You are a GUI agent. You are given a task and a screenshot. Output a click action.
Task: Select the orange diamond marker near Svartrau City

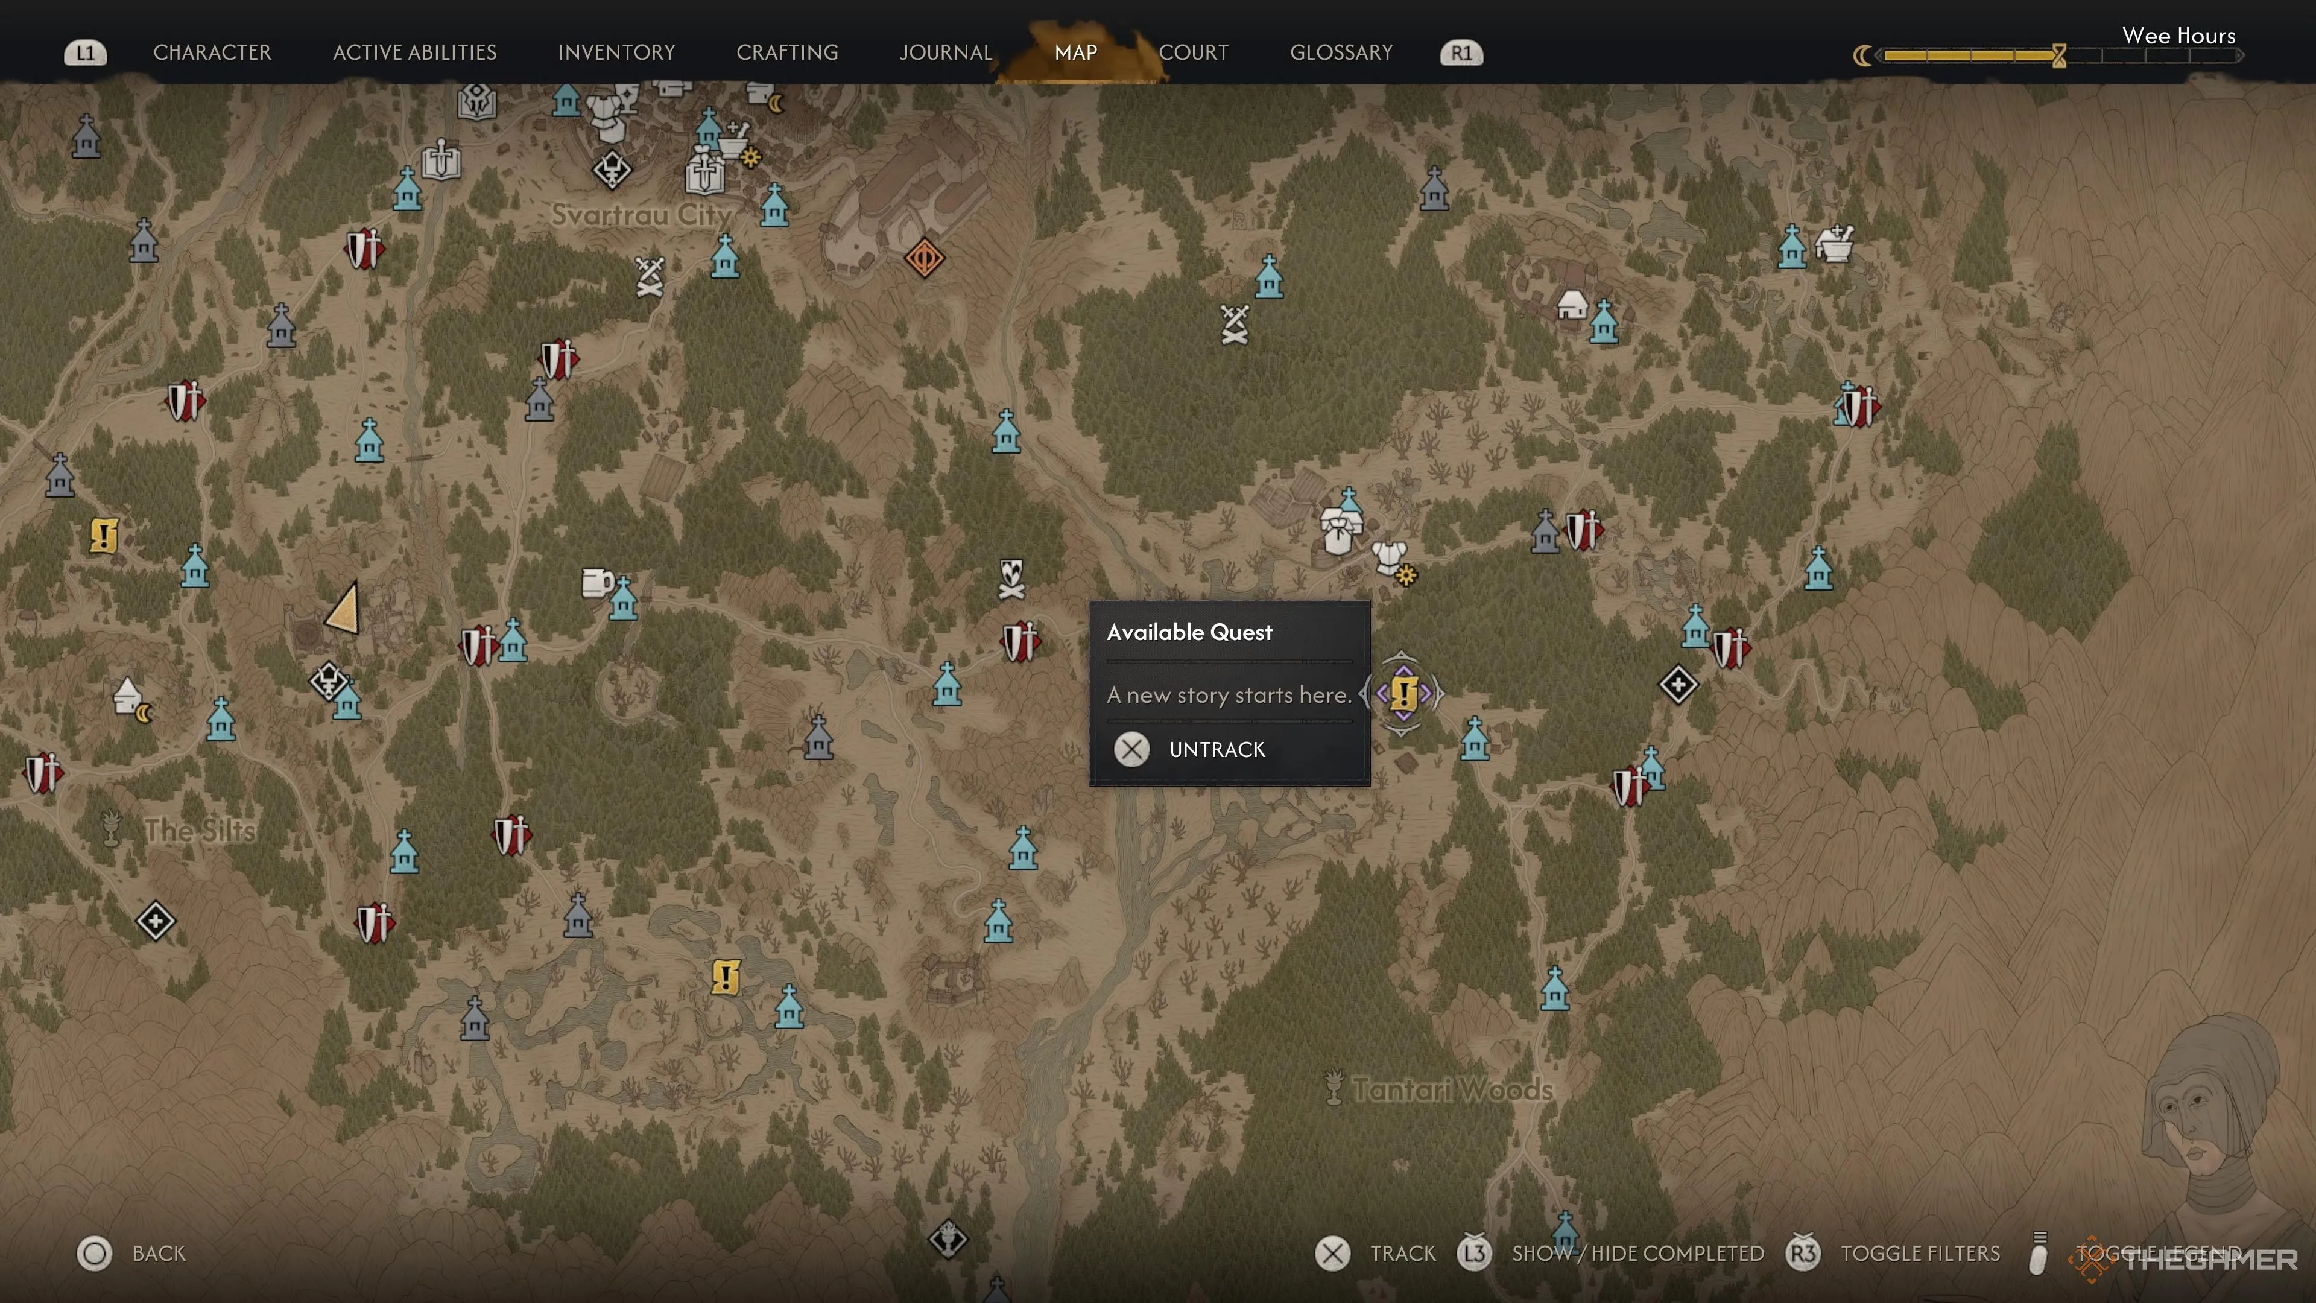pyautogui.click(x=924, y=259)
